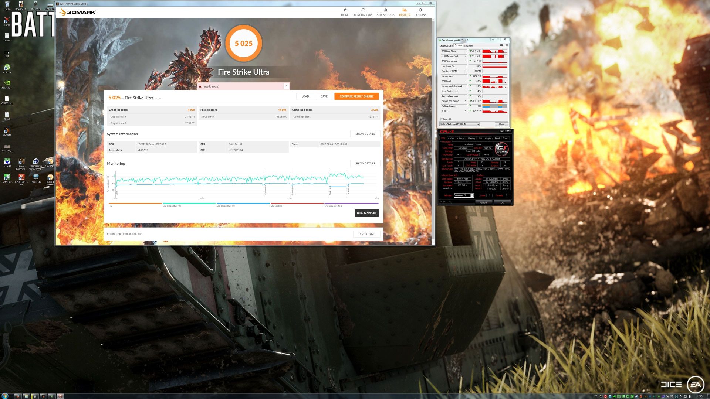Launch the CPUID CPU-Z G1 desktop shortcut

21,179
